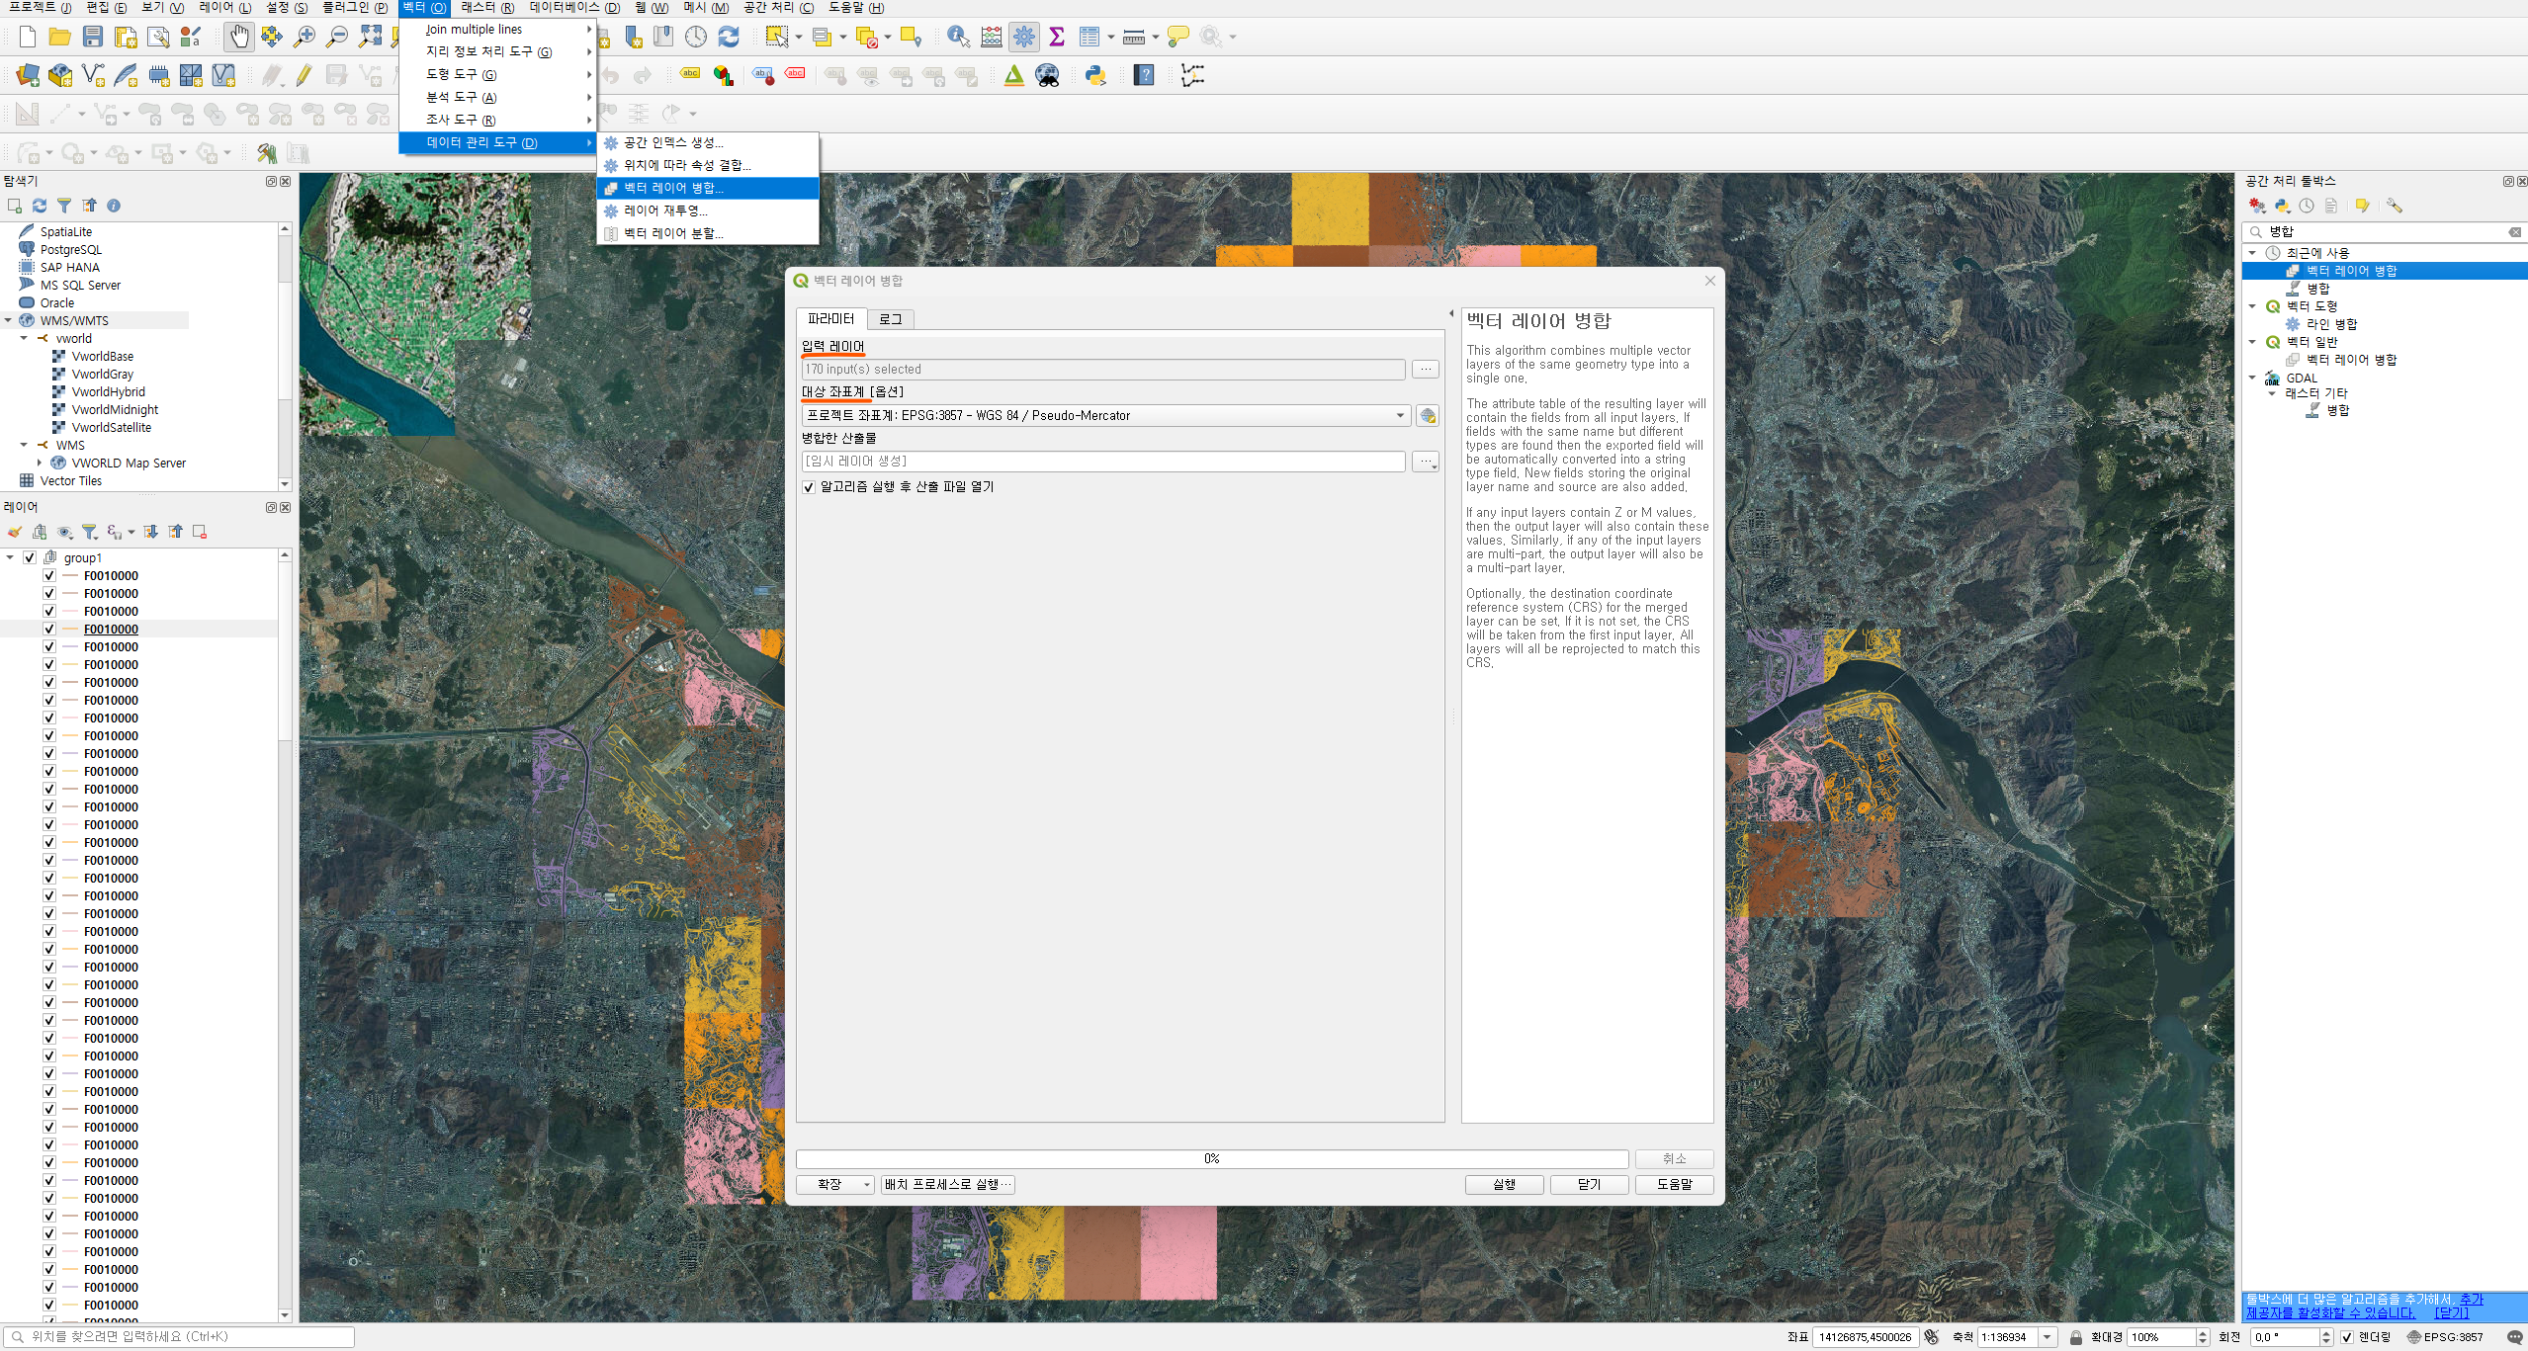Open the target CRS dropdown list
The image size is (2528, 1351).
coord(1400,416)
